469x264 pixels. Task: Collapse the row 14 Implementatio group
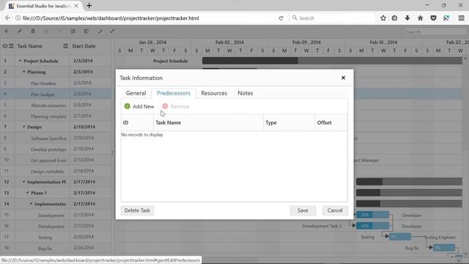(x=31, y=204)
